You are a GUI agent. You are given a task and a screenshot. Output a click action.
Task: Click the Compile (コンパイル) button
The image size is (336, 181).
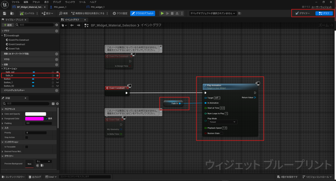tap(28, 13)
